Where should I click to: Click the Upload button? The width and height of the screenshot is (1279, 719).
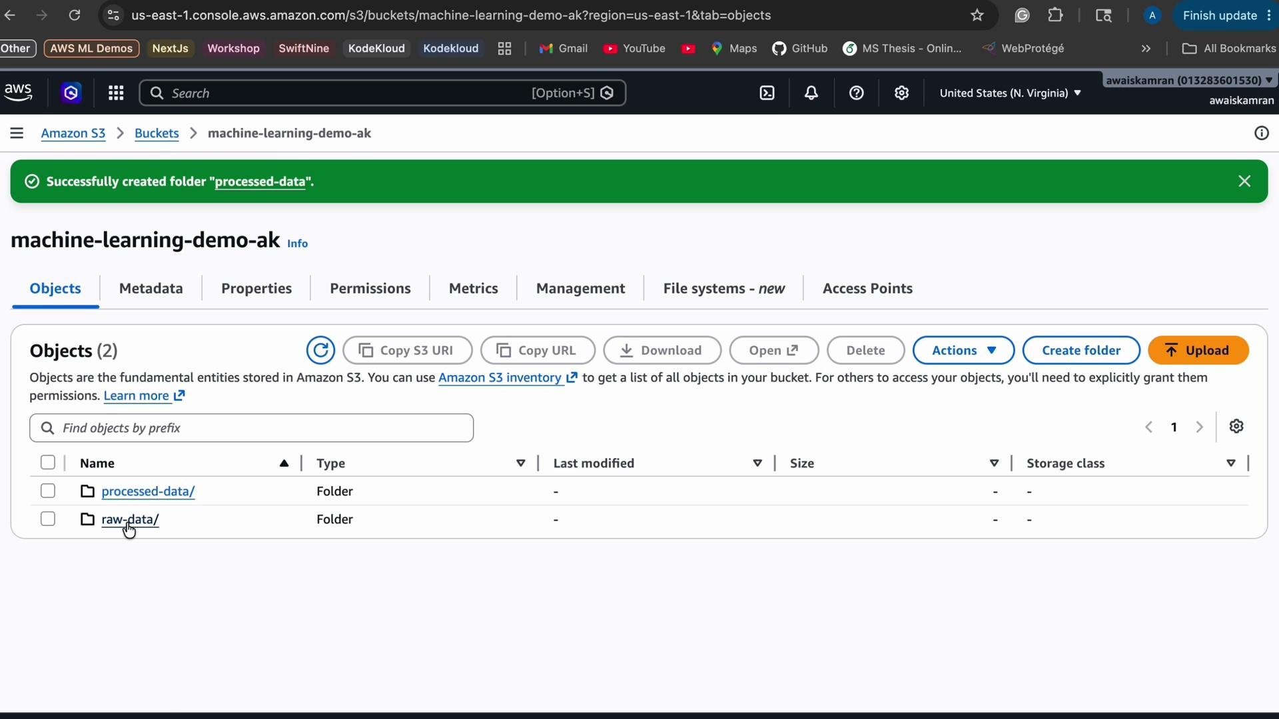click(1198, 350)
